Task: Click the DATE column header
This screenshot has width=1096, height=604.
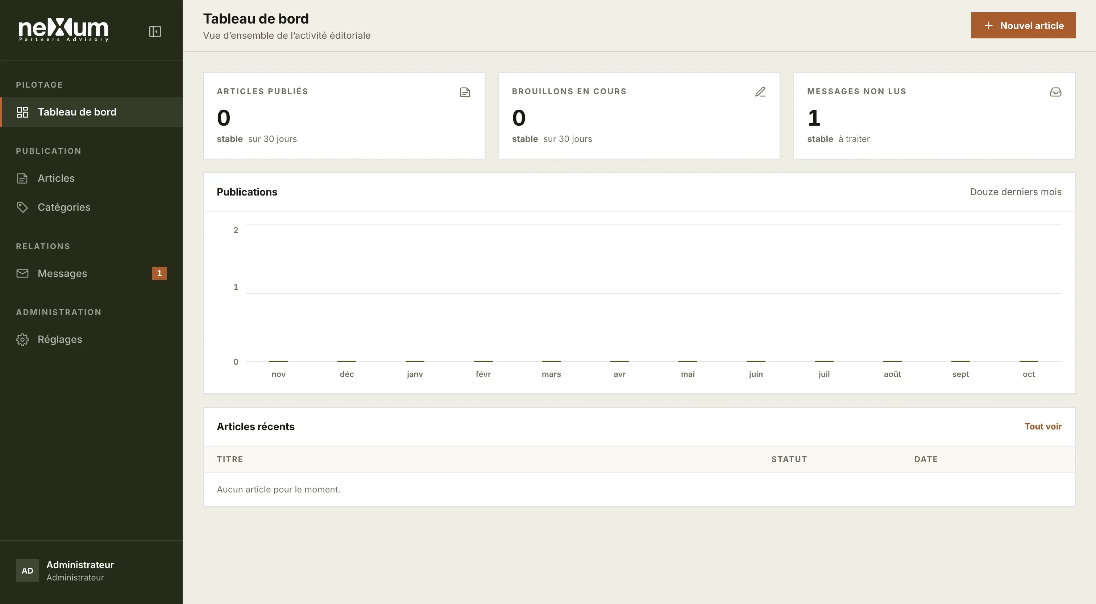Action: (x=926, y=460)
